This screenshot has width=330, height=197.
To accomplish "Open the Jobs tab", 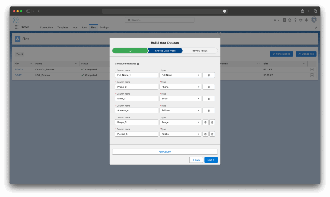I will (75, 28).
